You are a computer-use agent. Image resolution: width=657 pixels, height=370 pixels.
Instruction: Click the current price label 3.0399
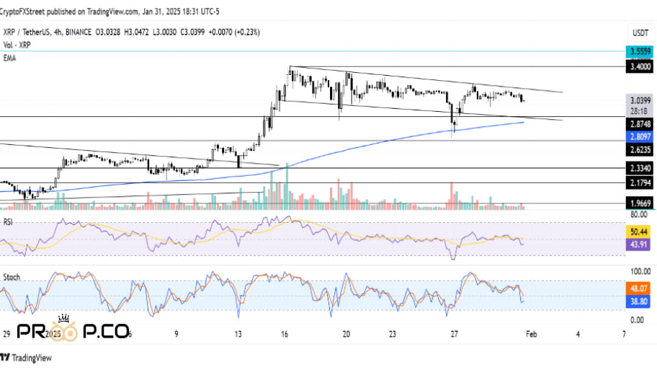(x=640, y=100)
